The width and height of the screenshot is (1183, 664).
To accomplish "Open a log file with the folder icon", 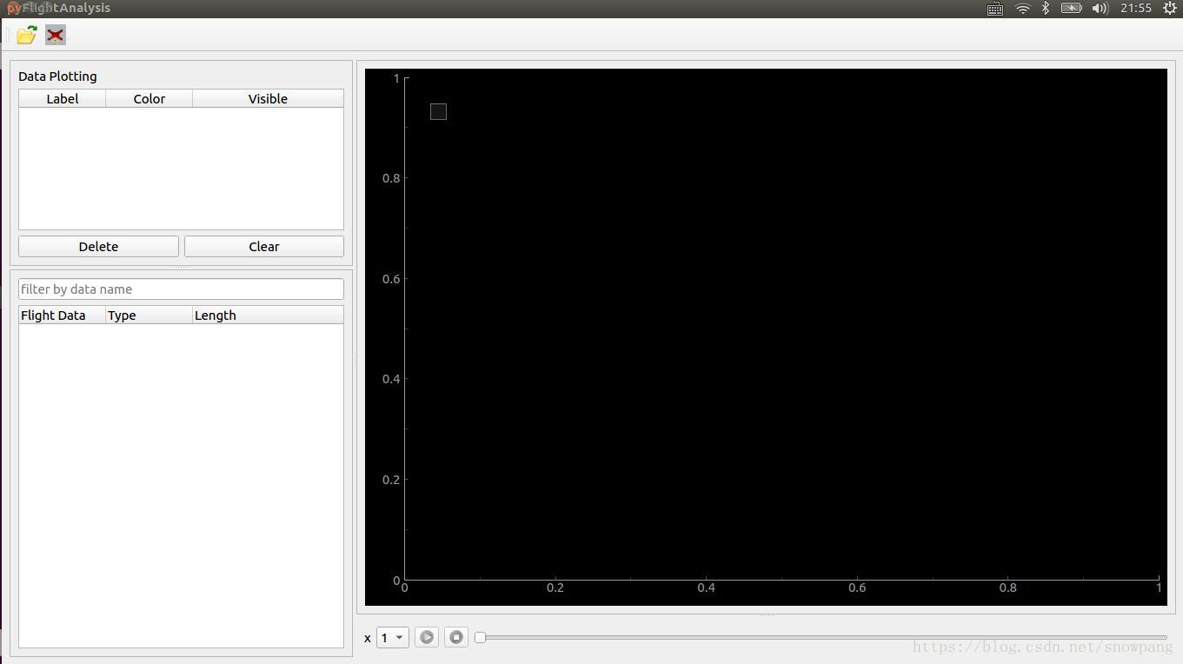I will pos(26,35).
